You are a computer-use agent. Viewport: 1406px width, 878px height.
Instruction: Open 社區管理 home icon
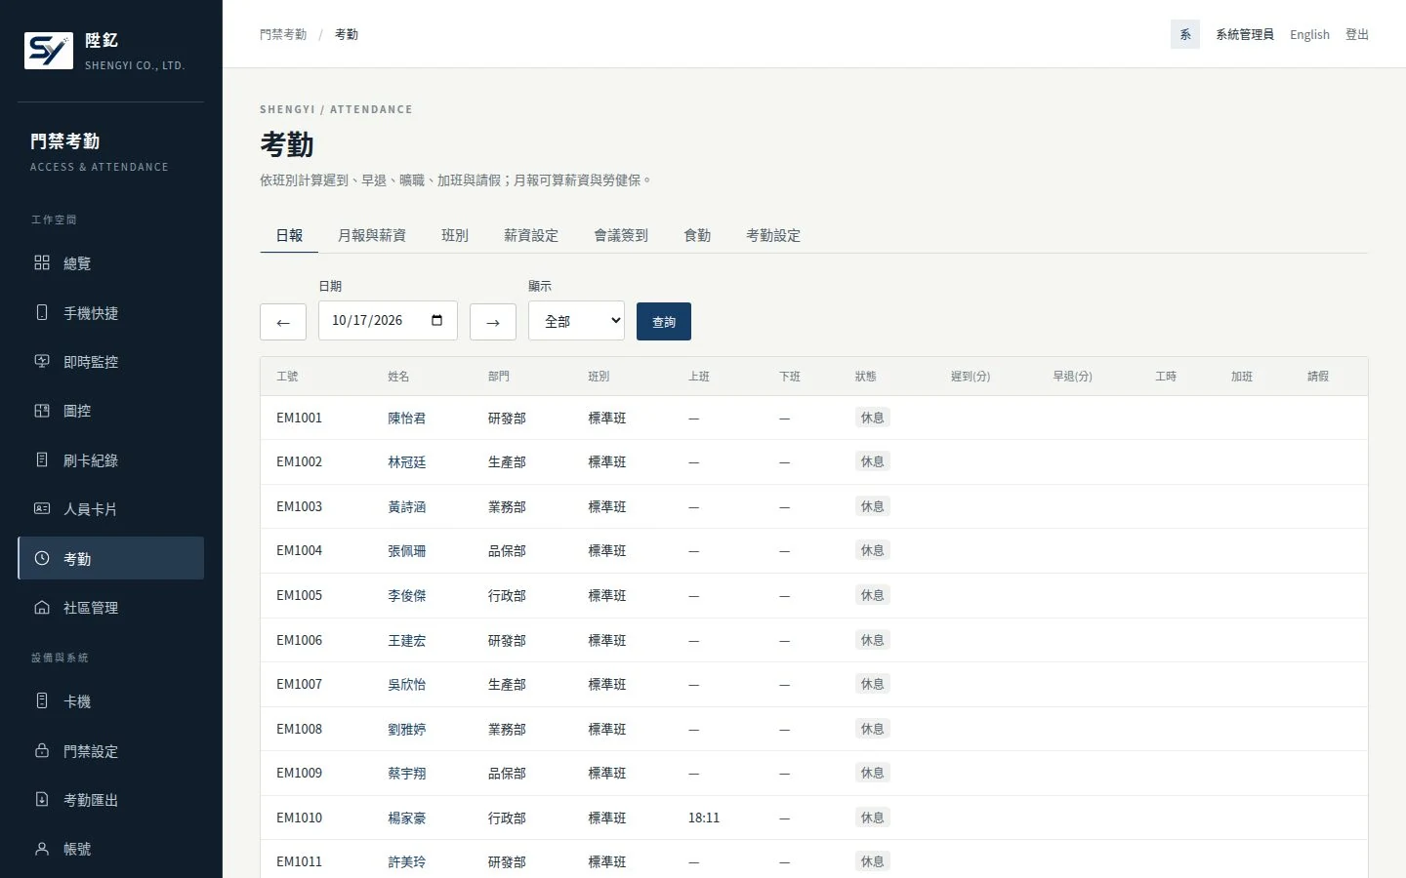point(42,607)
